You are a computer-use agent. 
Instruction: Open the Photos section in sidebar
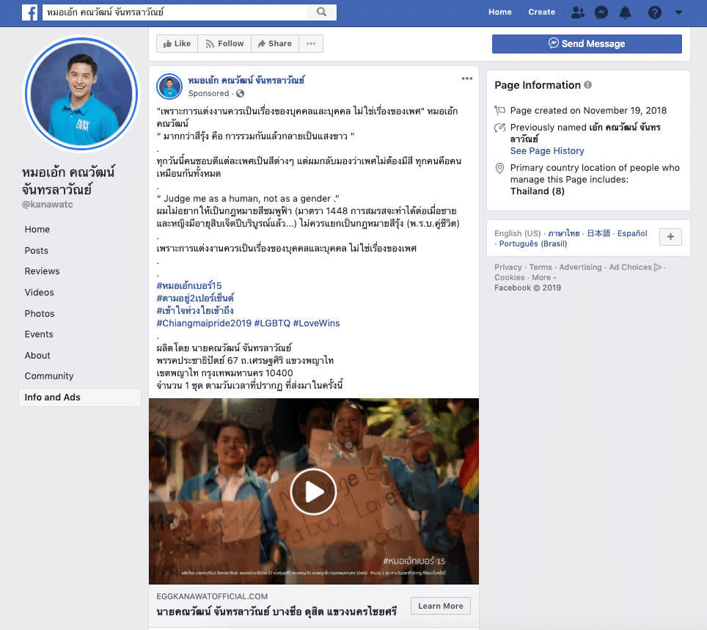pyautogui.click(x=40, y=313)
